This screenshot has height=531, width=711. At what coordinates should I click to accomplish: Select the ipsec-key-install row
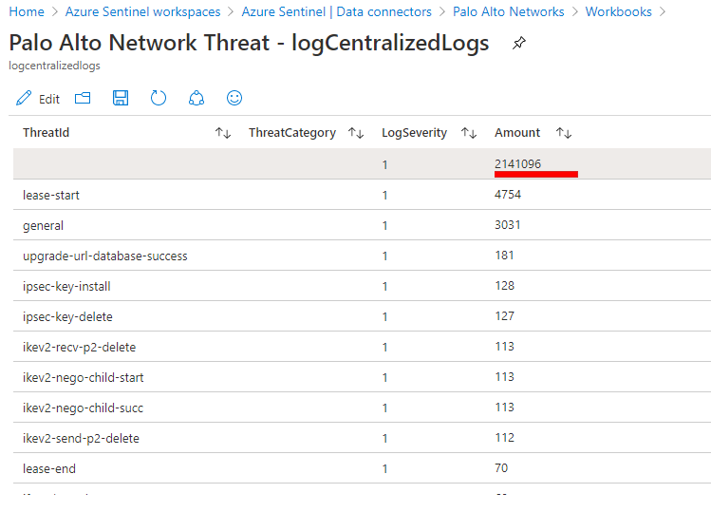click(x=362, y=286)
